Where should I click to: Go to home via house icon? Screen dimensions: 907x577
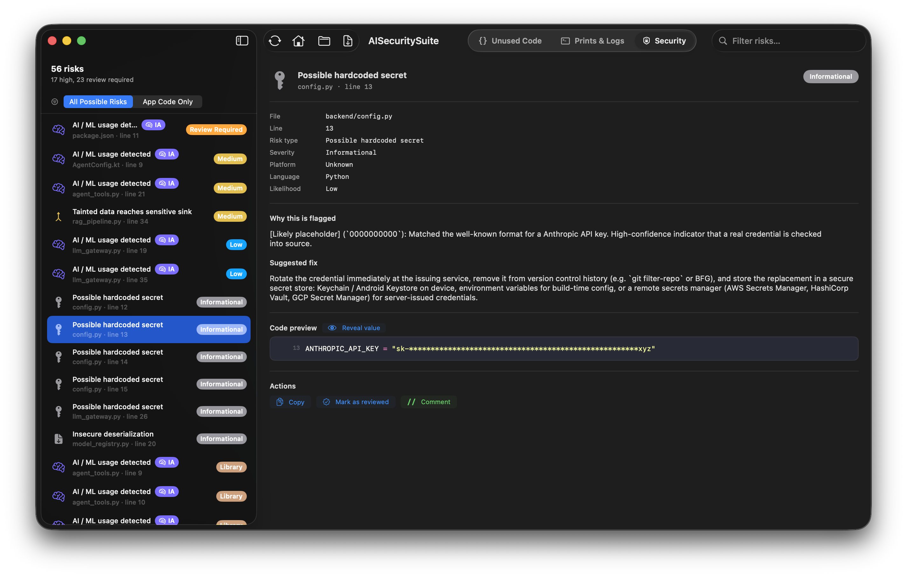point(298,41)
